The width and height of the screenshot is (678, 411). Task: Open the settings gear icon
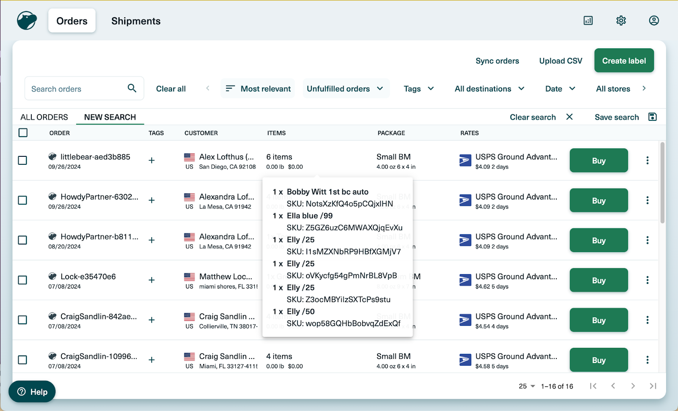[x=621, y=20]
